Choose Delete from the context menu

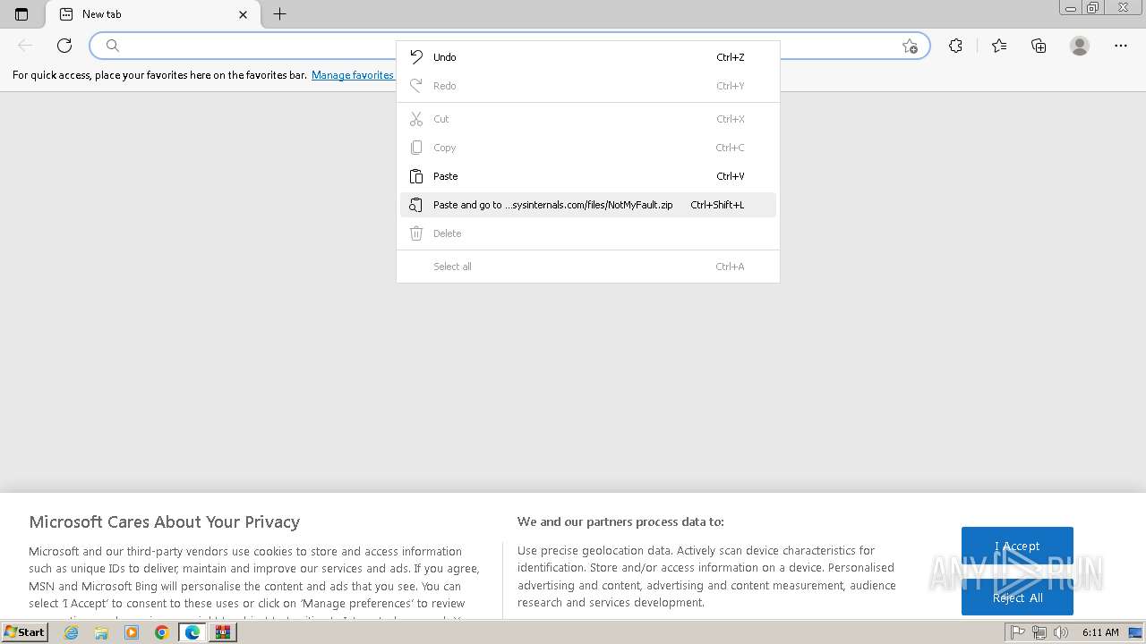[x=588, y=233]
